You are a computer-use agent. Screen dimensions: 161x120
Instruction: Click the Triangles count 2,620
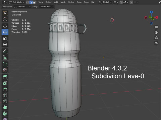[x=24, y=32]
